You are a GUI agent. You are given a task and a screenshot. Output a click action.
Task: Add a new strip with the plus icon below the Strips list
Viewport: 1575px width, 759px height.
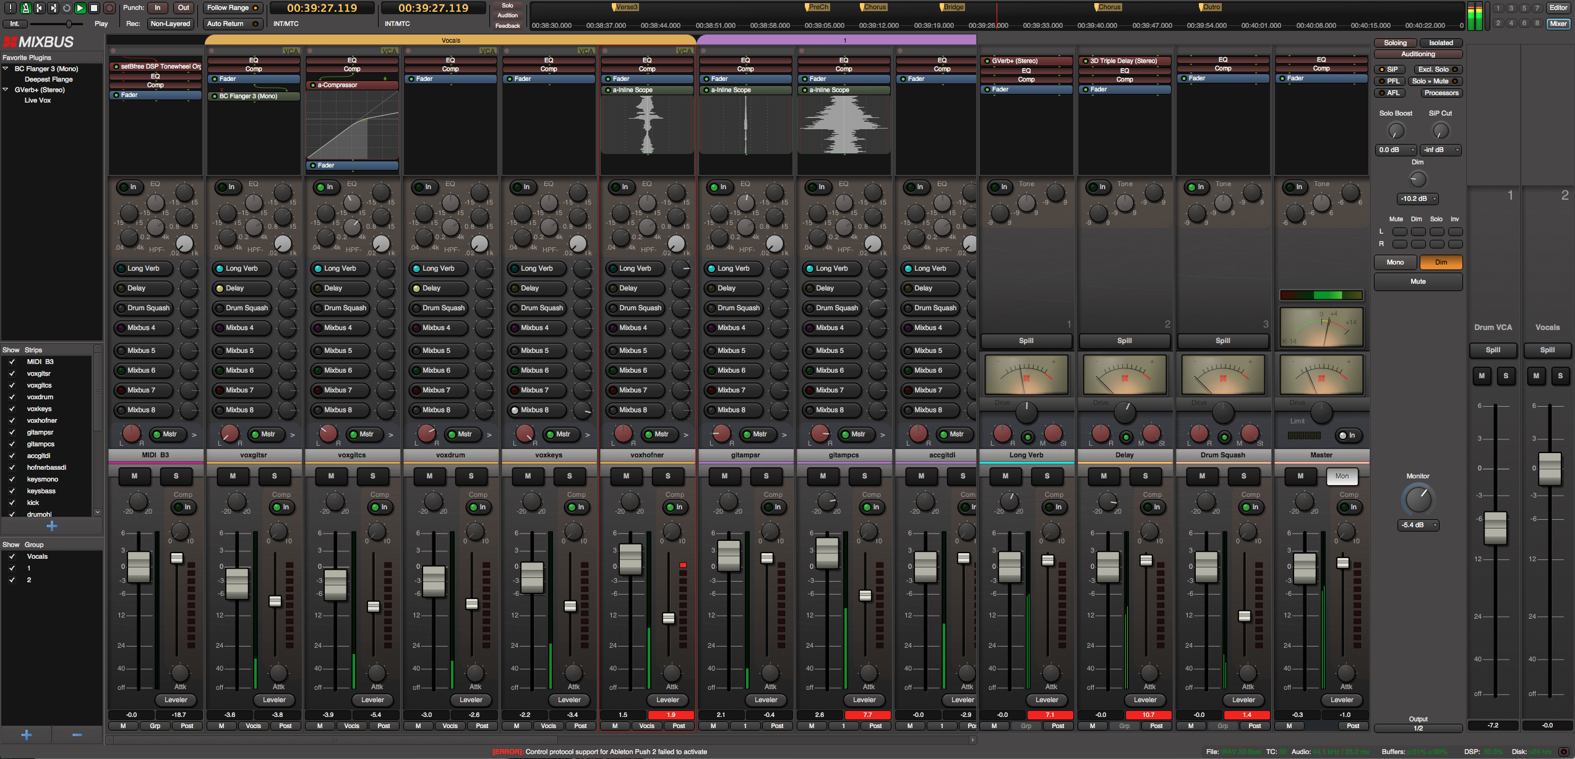(52, 526)
